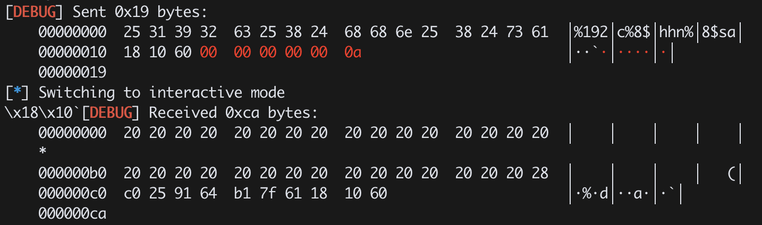
Task: Click the red 0a byte
Action: [x=353, y=53]
